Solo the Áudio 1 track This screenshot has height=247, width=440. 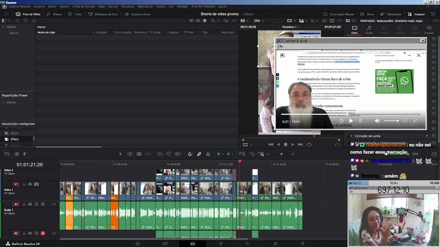[x=36, y=204]
